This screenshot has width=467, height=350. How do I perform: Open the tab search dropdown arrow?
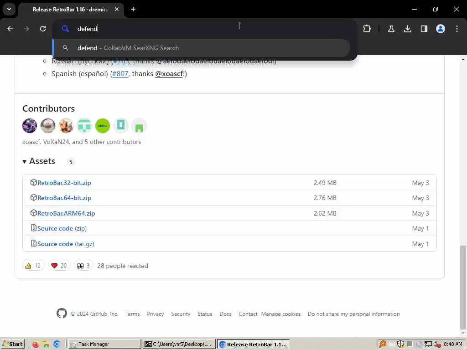tap(9, 9)
